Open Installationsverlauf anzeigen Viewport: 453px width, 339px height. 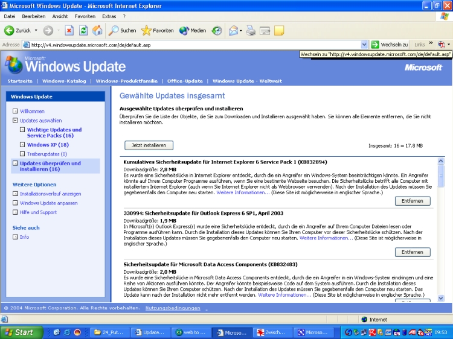51,194
